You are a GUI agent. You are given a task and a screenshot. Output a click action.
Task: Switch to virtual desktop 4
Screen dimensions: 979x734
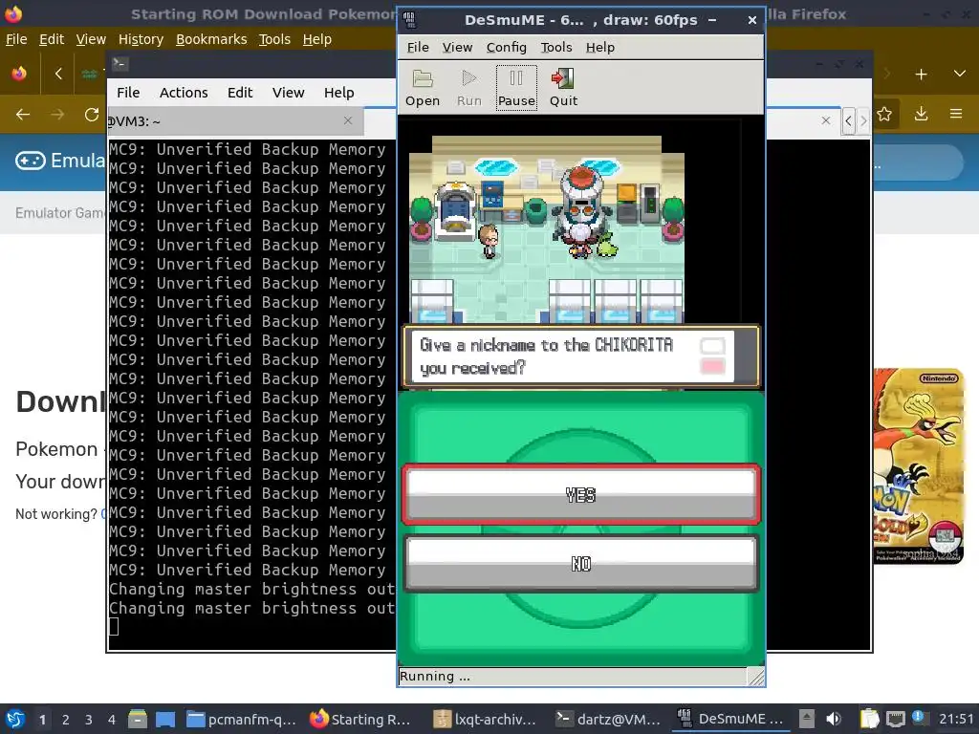pyautogui.click(x=112, y=720)
